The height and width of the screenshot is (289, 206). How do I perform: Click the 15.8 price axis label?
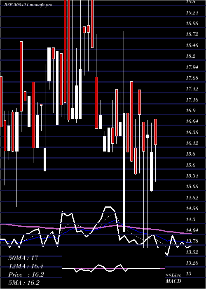[x=190, y=154]
